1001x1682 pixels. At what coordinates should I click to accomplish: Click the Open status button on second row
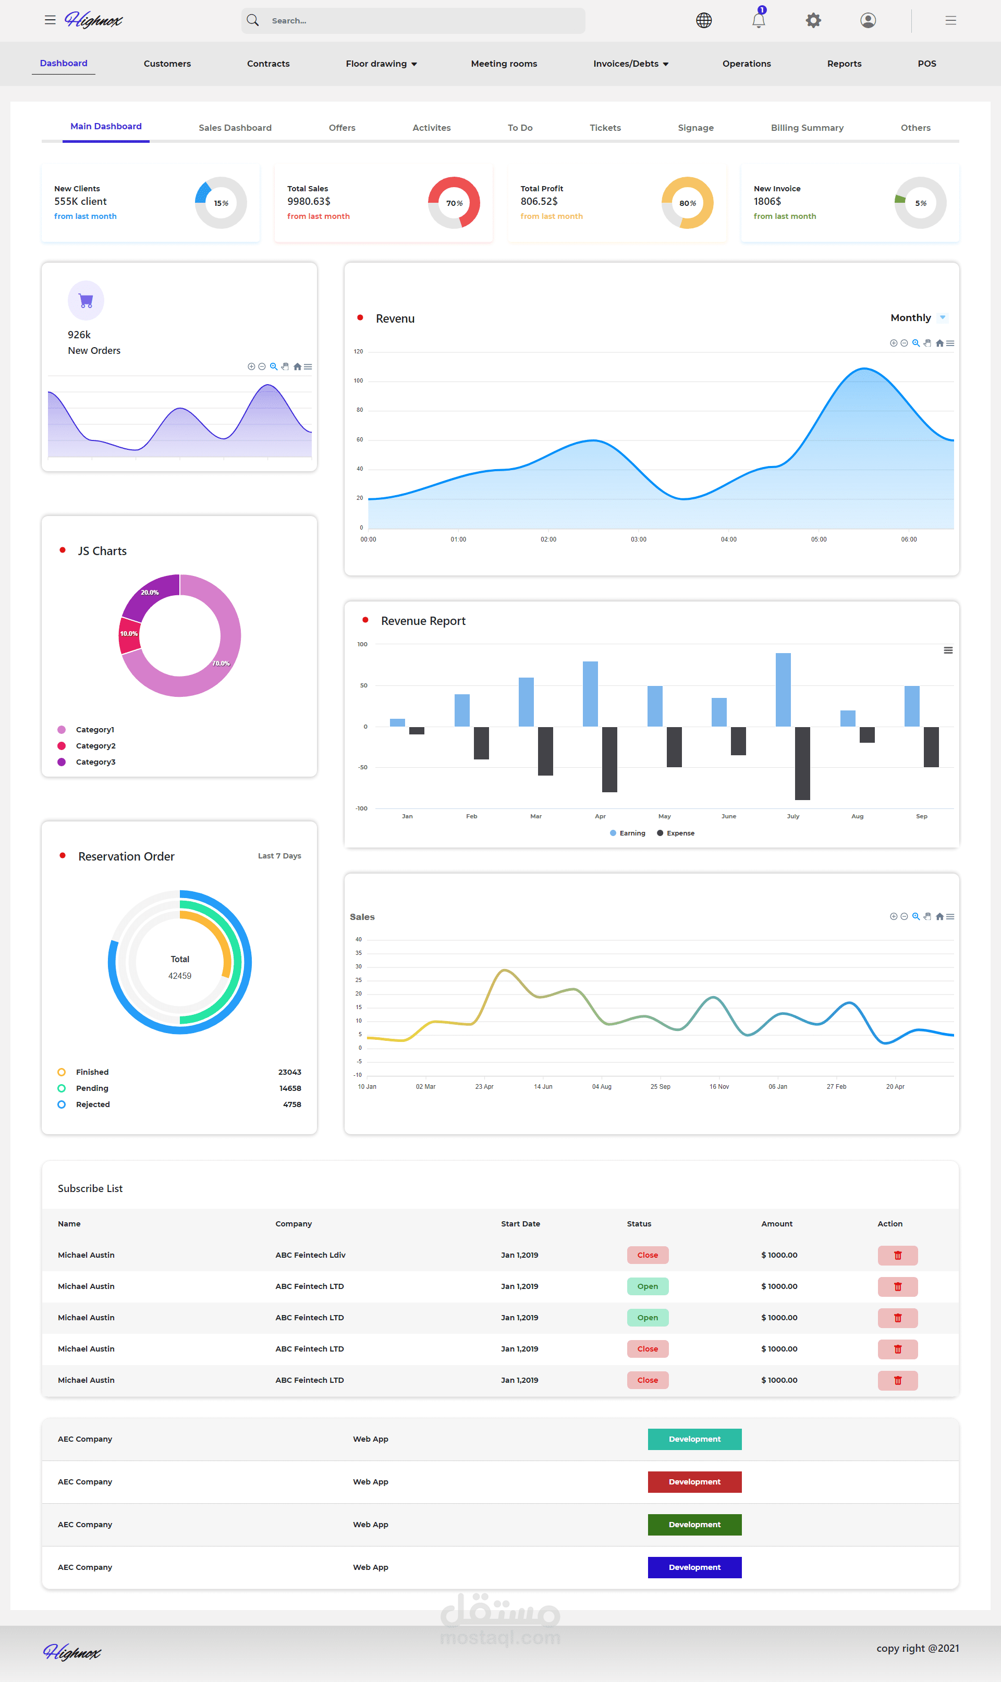click(647, 1285)
